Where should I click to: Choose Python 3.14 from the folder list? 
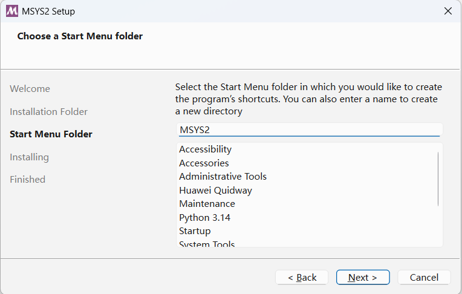(204, 217)
